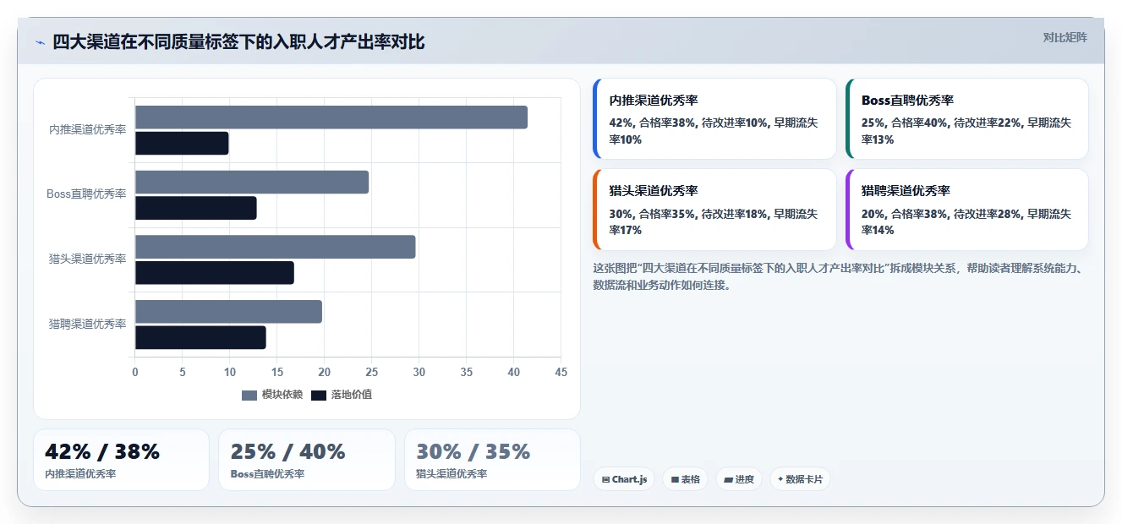The width and height of the screenshot is (1122, 524).
Task: Click the text 42%, 合格率38% in 内推 card
Action: (x=653, y=123)
